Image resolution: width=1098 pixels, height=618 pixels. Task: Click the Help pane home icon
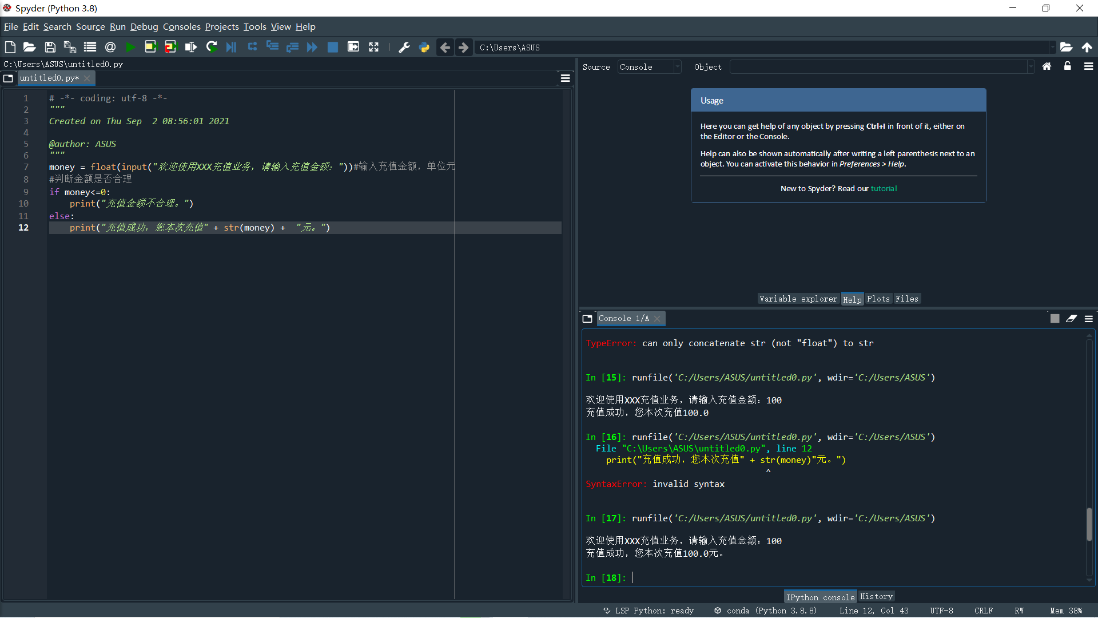coord(1047,66)
